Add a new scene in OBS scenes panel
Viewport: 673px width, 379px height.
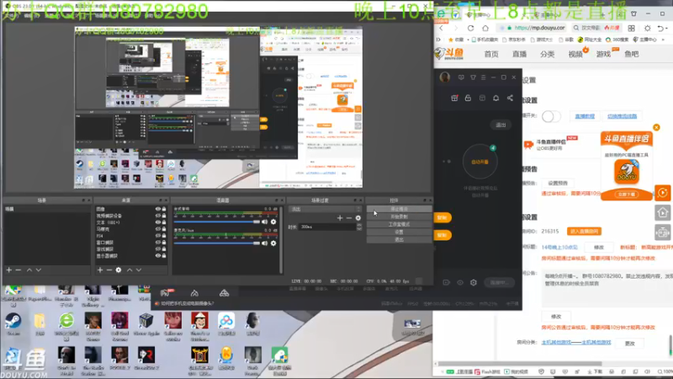8,270
